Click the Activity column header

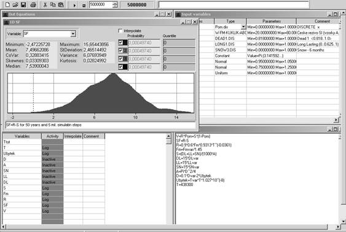tap(52, 136)
